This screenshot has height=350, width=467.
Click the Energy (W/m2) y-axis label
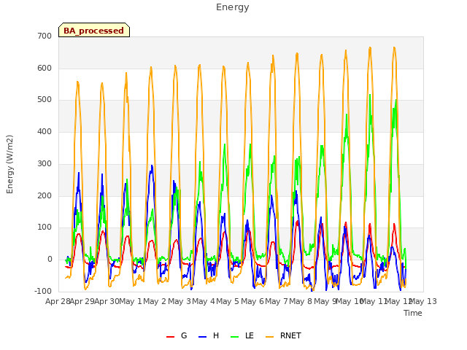point(9,164)
